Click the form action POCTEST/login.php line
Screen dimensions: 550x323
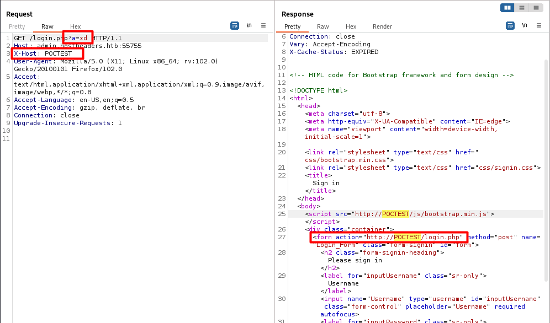389,237
